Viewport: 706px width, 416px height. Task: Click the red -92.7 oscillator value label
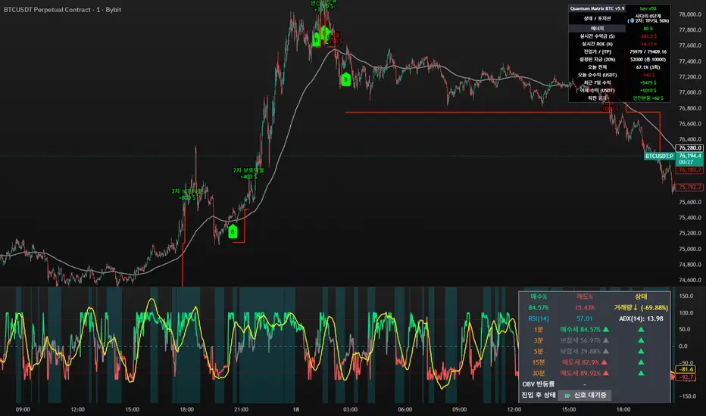[687, 377]
